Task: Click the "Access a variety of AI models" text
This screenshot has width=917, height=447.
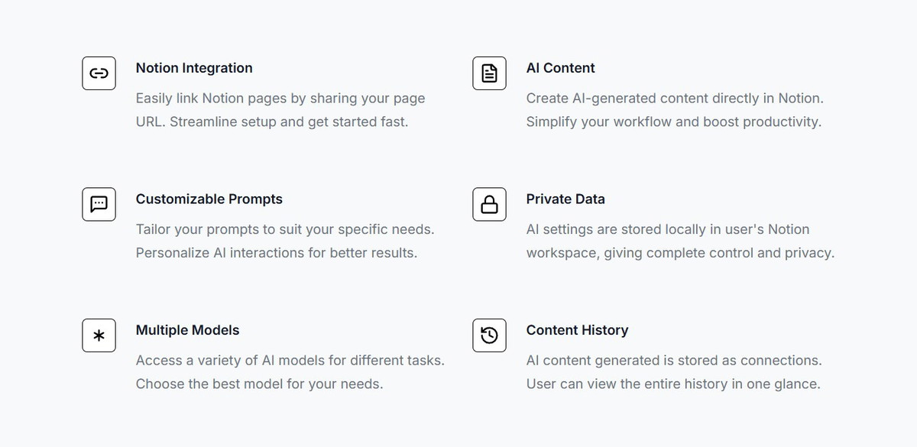Action: (x=290, y=360)
